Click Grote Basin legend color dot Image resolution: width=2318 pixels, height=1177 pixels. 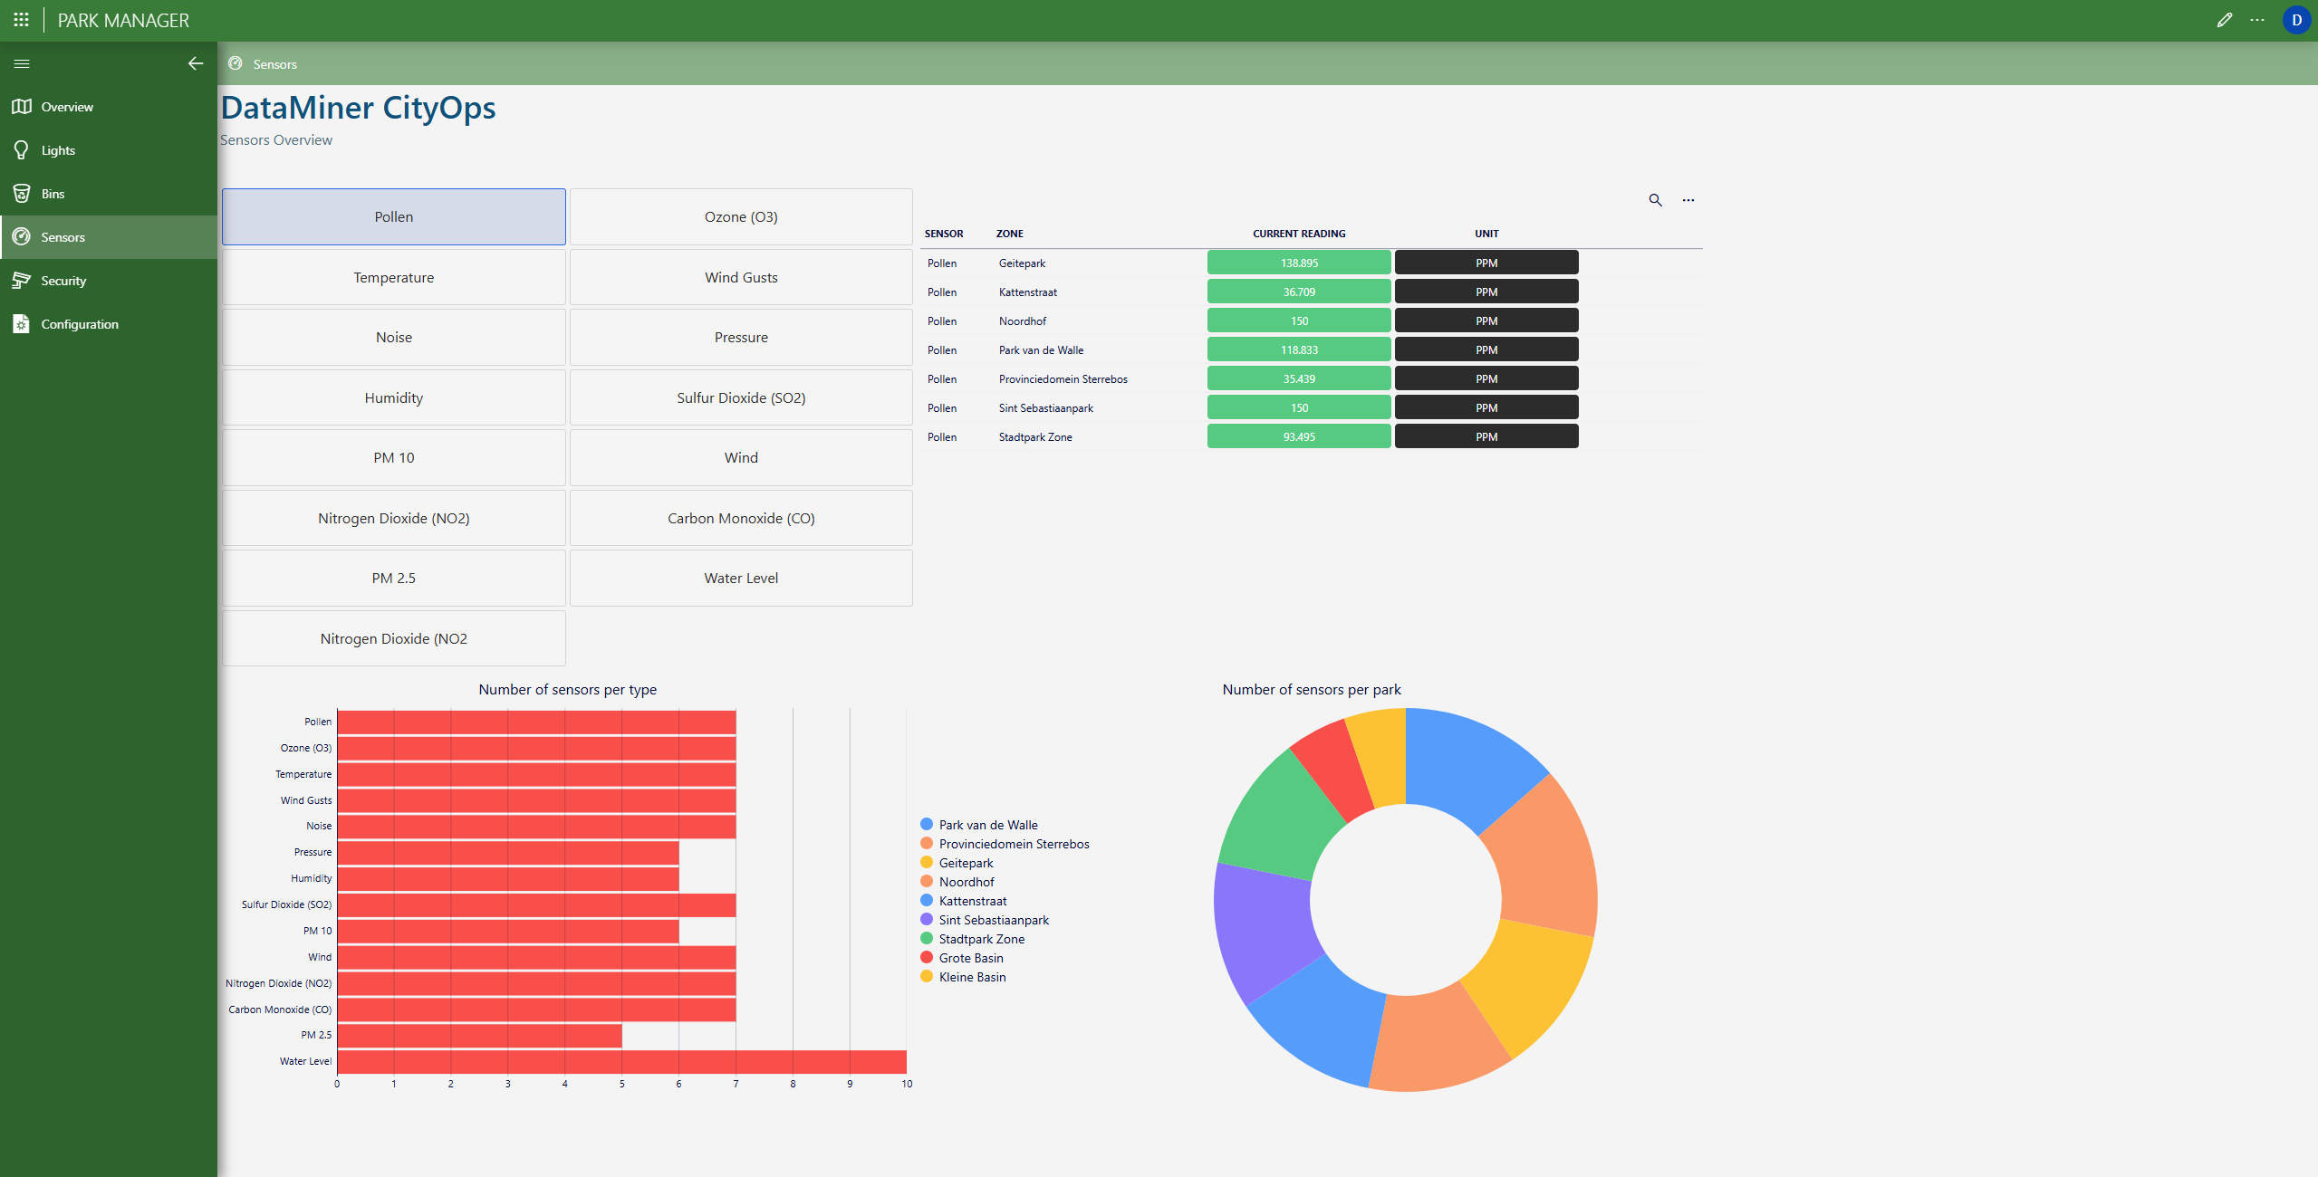click(927, 958)
